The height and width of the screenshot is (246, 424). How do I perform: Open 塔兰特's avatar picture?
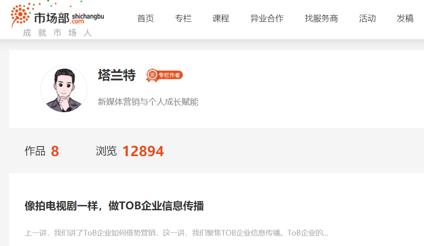[64, 89]
